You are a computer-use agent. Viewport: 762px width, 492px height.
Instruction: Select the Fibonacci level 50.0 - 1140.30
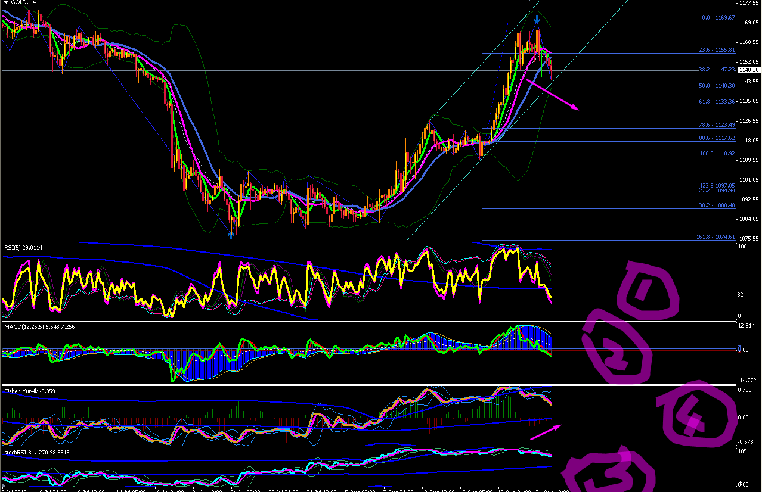coord(718,86)
